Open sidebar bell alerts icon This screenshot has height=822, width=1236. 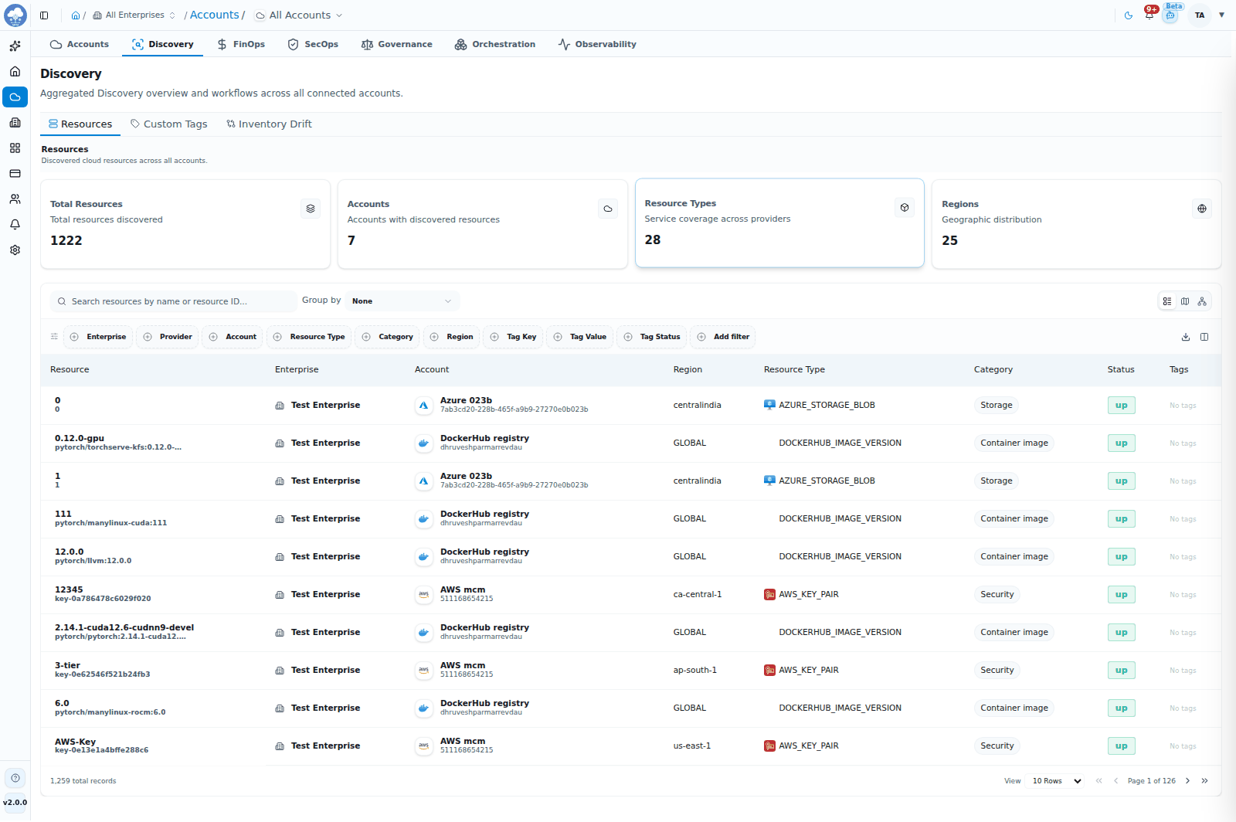pos(15,224)
